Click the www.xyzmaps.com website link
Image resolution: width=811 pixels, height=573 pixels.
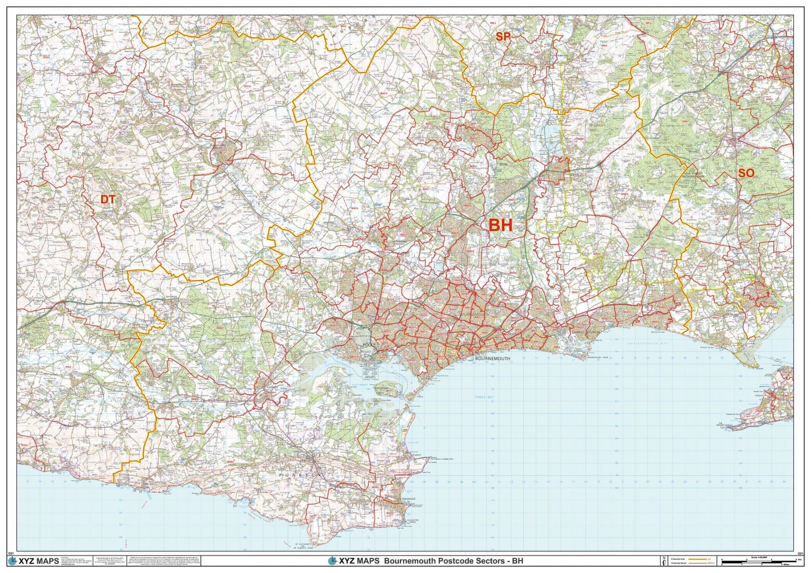click(67, 565)
